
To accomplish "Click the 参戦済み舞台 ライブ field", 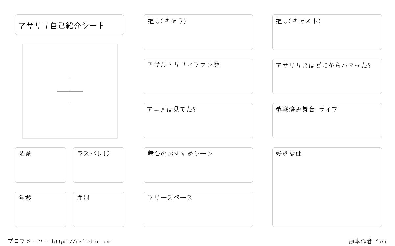I will pyautogui.click(x=327, y=121).
